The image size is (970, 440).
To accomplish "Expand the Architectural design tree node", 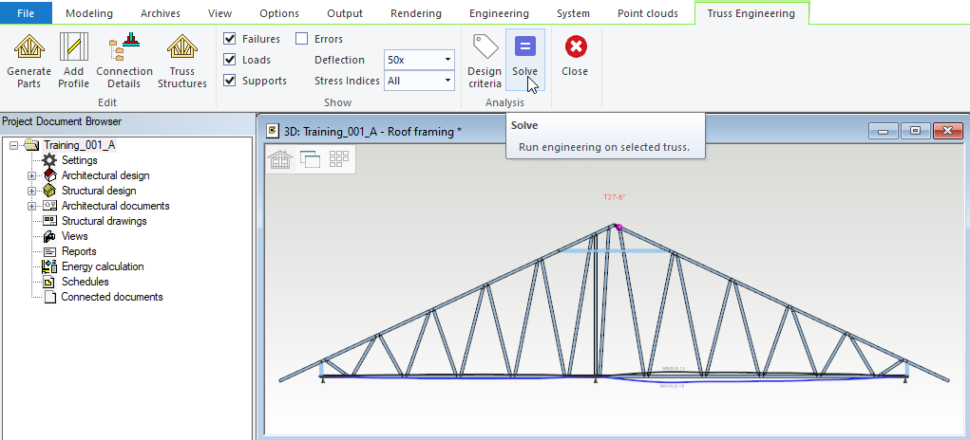I will (x=31, y=175).
